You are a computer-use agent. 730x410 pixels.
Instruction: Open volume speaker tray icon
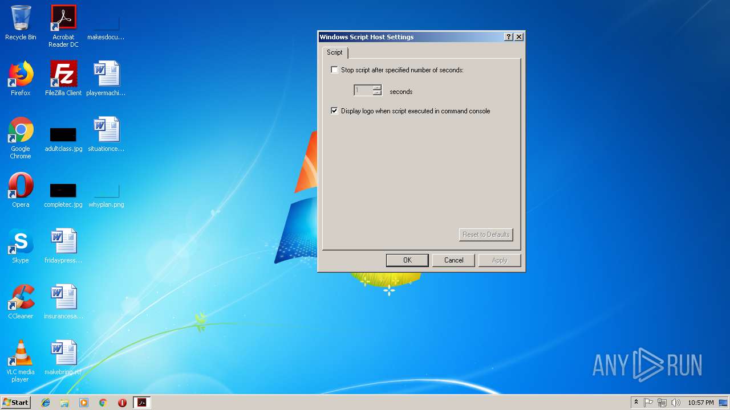[x=676, y=403]
